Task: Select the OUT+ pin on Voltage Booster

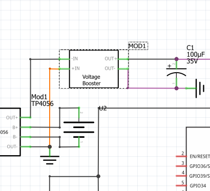Action: 123,59
